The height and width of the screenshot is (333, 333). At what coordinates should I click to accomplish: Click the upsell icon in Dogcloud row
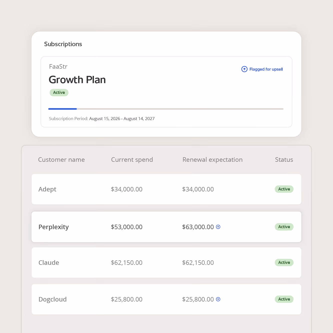218,299
